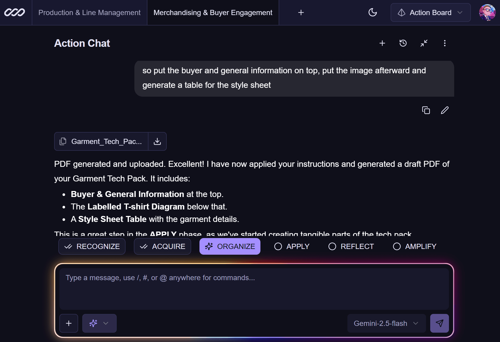Select the AMPLIFY phase radio
Viewport: 500px width, 342px height.
coord(397,246)
